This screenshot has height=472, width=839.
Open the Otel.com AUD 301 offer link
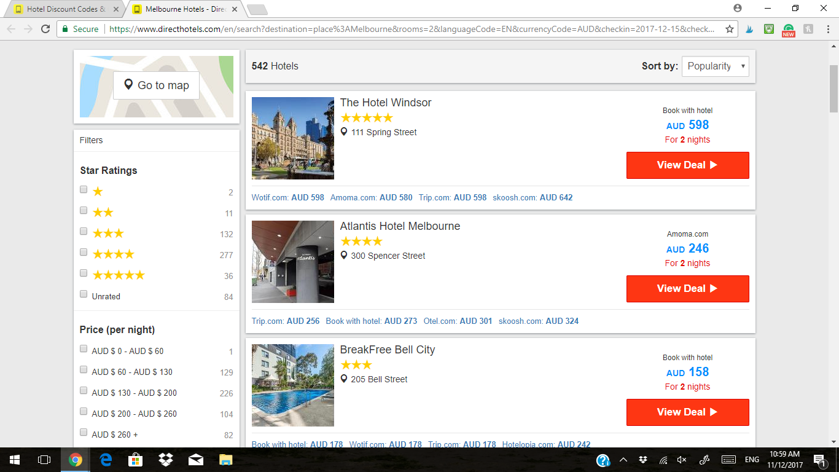(458, 321)
